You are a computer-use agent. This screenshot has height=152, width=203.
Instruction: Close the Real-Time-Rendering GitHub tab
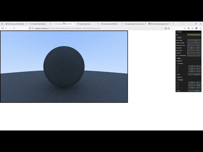tap(169, 24)
